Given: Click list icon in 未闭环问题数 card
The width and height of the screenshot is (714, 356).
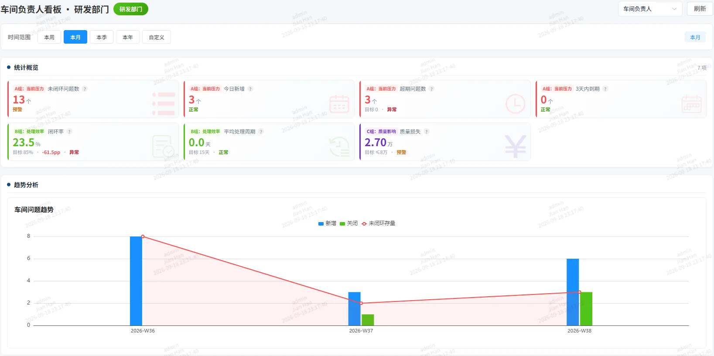Looking at the screenshot, I should click(164, 104).
